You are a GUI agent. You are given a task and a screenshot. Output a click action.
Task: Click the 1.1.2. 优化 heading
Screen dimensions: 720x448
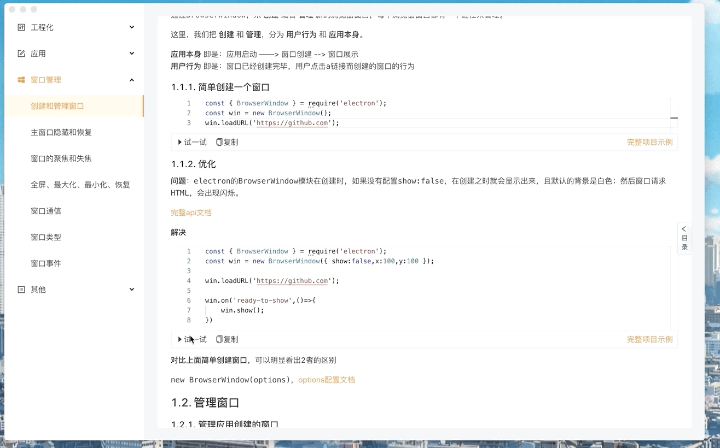point(193,164)
